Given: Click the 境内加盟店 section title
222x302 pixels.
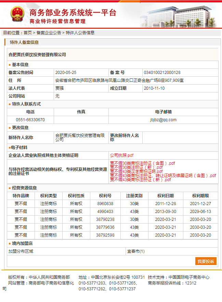Looking at the screenshot, I should click(22, 243).
